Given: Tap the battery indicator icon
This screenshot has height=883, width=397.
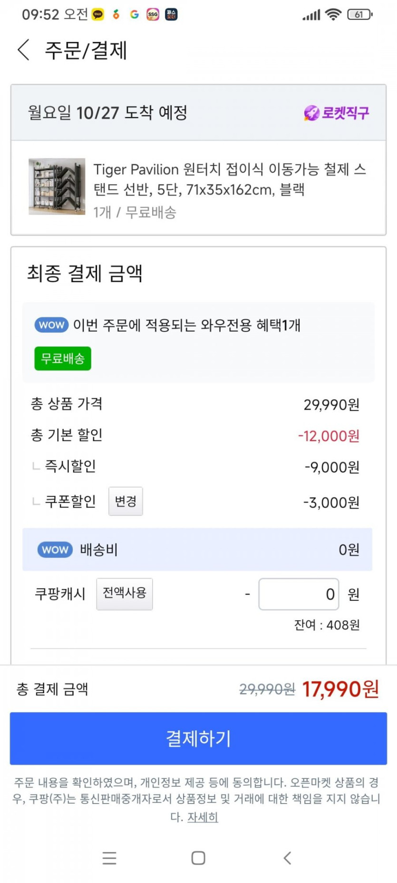Looking at the screenshot, I should click(x=360, y=15).
